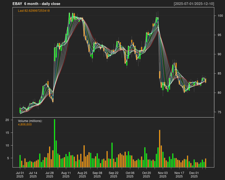Click the Dec 01 2025 date label
This screenshot has height=180, width=225.
194,174
